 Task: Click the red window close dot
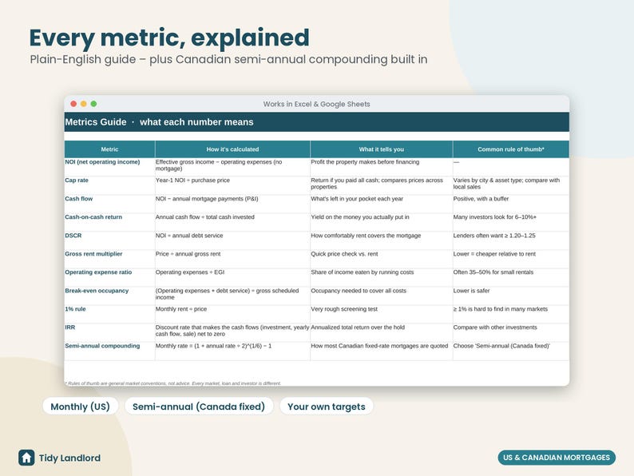[x=73, y=104]
